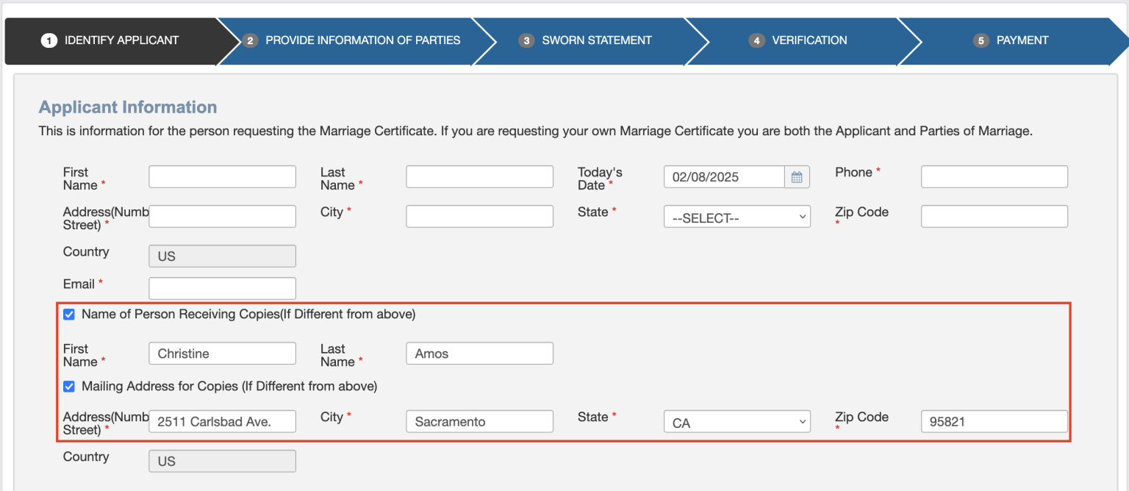Go to Identify Applicant step
The image size is (1129, 491).
112,40
